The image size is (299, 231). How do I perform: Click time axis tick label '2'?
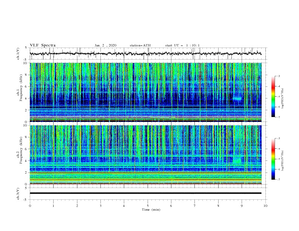pos(77,206)
